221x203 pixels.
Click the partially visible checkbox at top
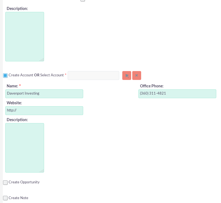click(x=83, y=1)
